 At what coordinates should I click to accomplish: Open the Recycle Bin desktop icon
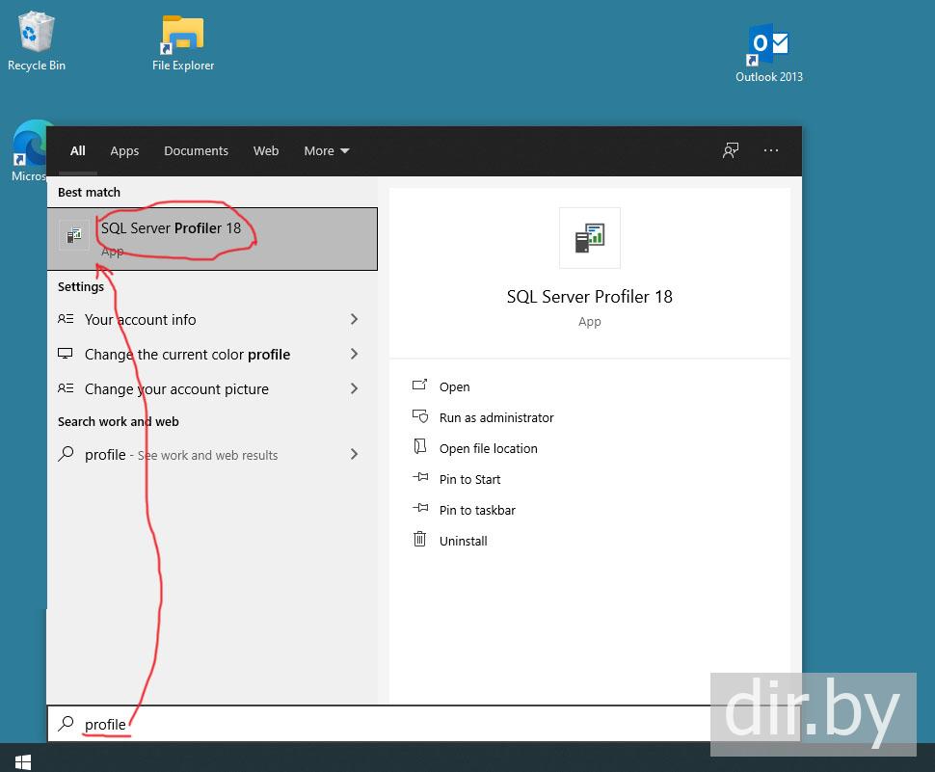pos(37,41)
